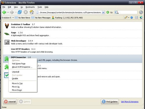
Task: Open the Tools menu
Action: tap(40, 7)
